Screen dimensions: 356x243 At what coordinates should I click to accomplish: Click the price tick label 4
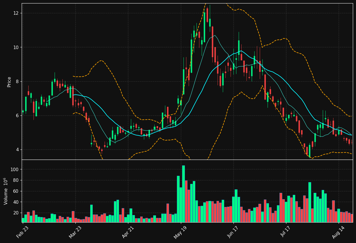click(x=17, y=149)
